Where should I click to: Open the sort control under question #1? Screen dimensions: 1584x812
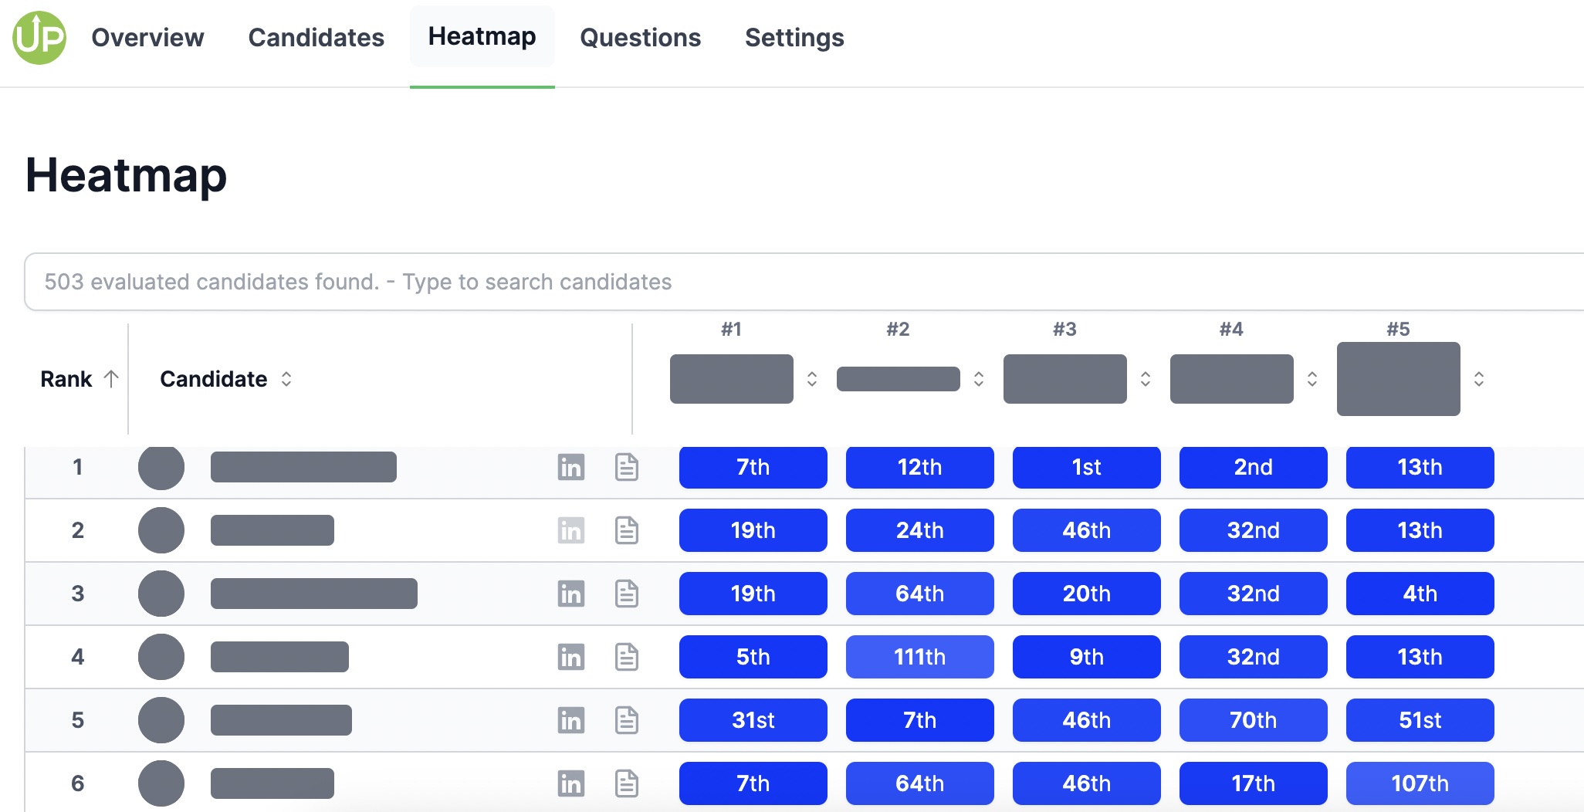[x=813, y=379]
